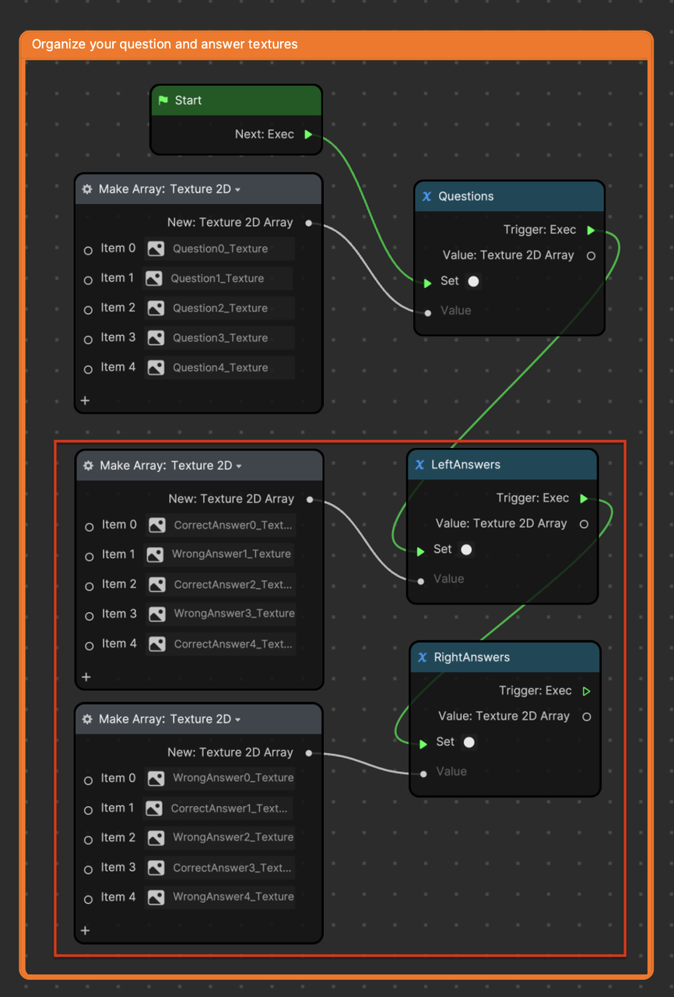Select the group title Organize your question and answer textures

coord(165,44)
